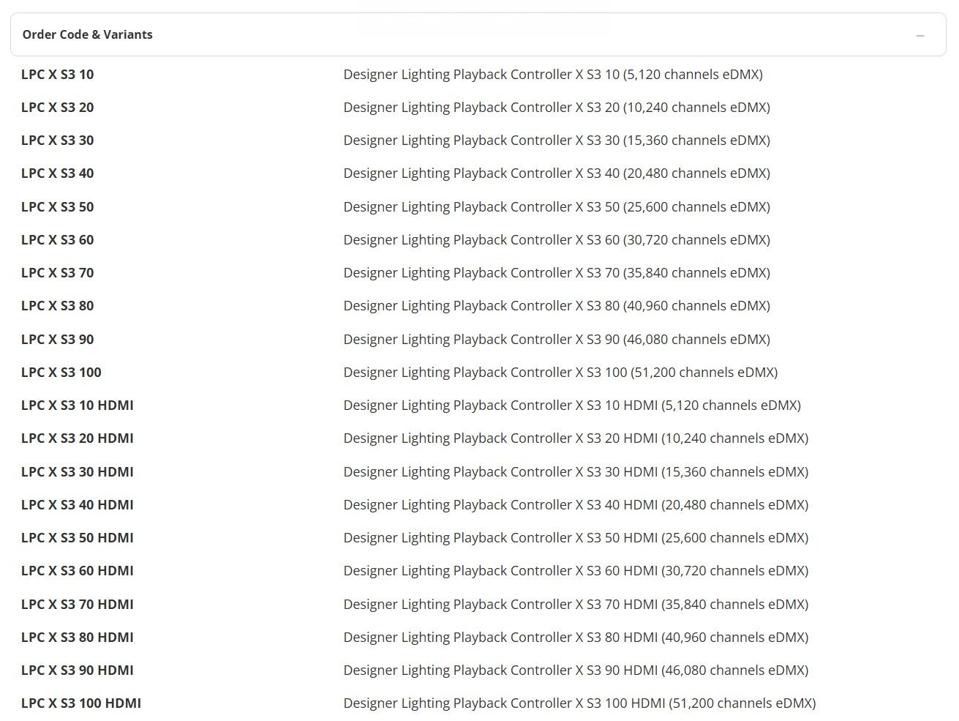Viewport: 959px width, 721px height.
Task: Click the X S3 30 15,360 channels description
Action: (557, 141)
